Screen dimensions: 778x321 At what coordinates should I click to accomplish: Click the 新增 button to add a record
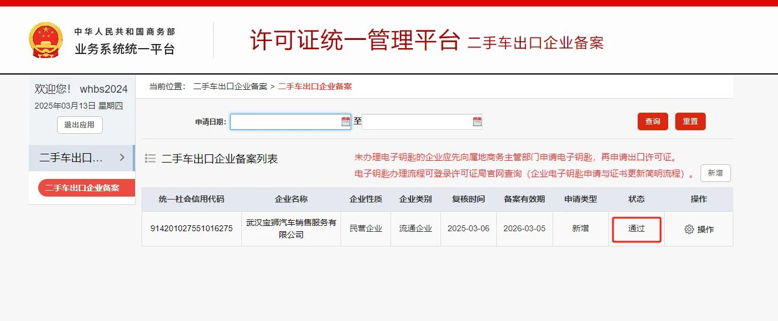click(x=715, y=173)
